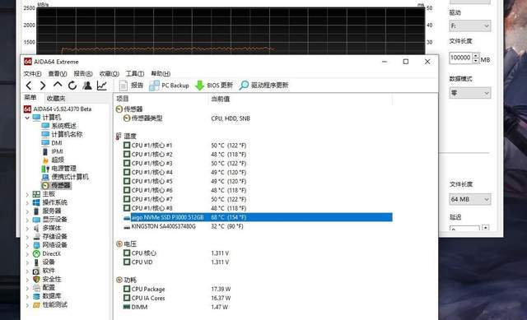Collapse the 计算机 tree node
527x320 pixels.
pos(27,118)
